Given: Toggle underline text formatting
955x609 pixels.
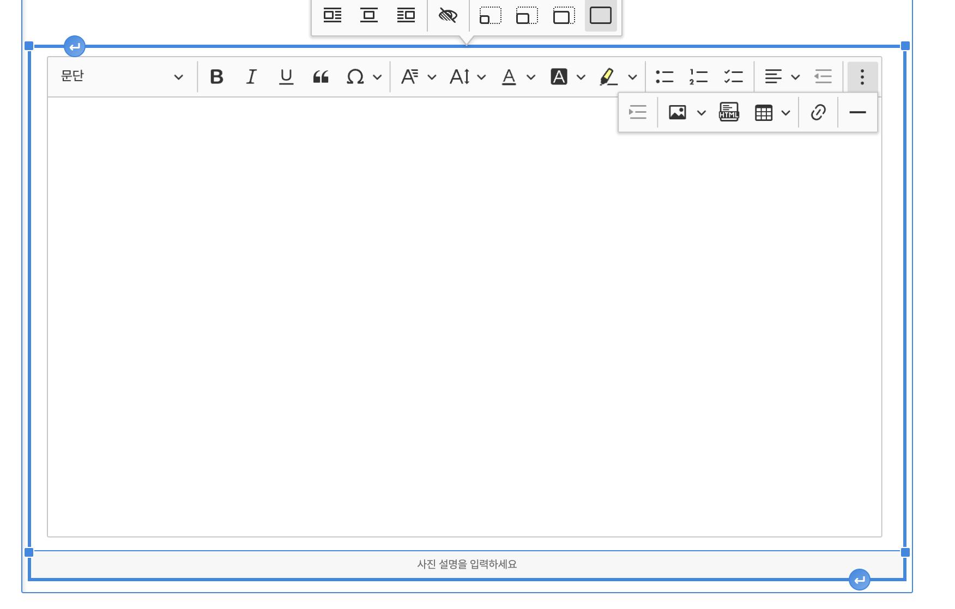Looking at the screenshot, I should point(286,77).
